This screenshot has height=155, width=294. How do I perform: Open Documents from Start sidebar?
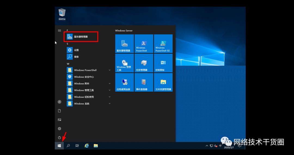click(59, 111)
